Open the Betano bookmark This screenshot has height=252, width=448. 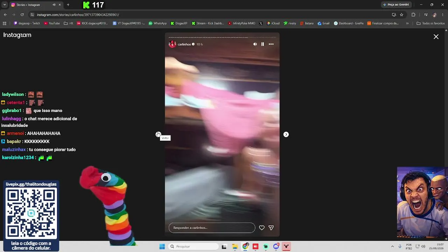pyautogui.click(x=307, y=23)
